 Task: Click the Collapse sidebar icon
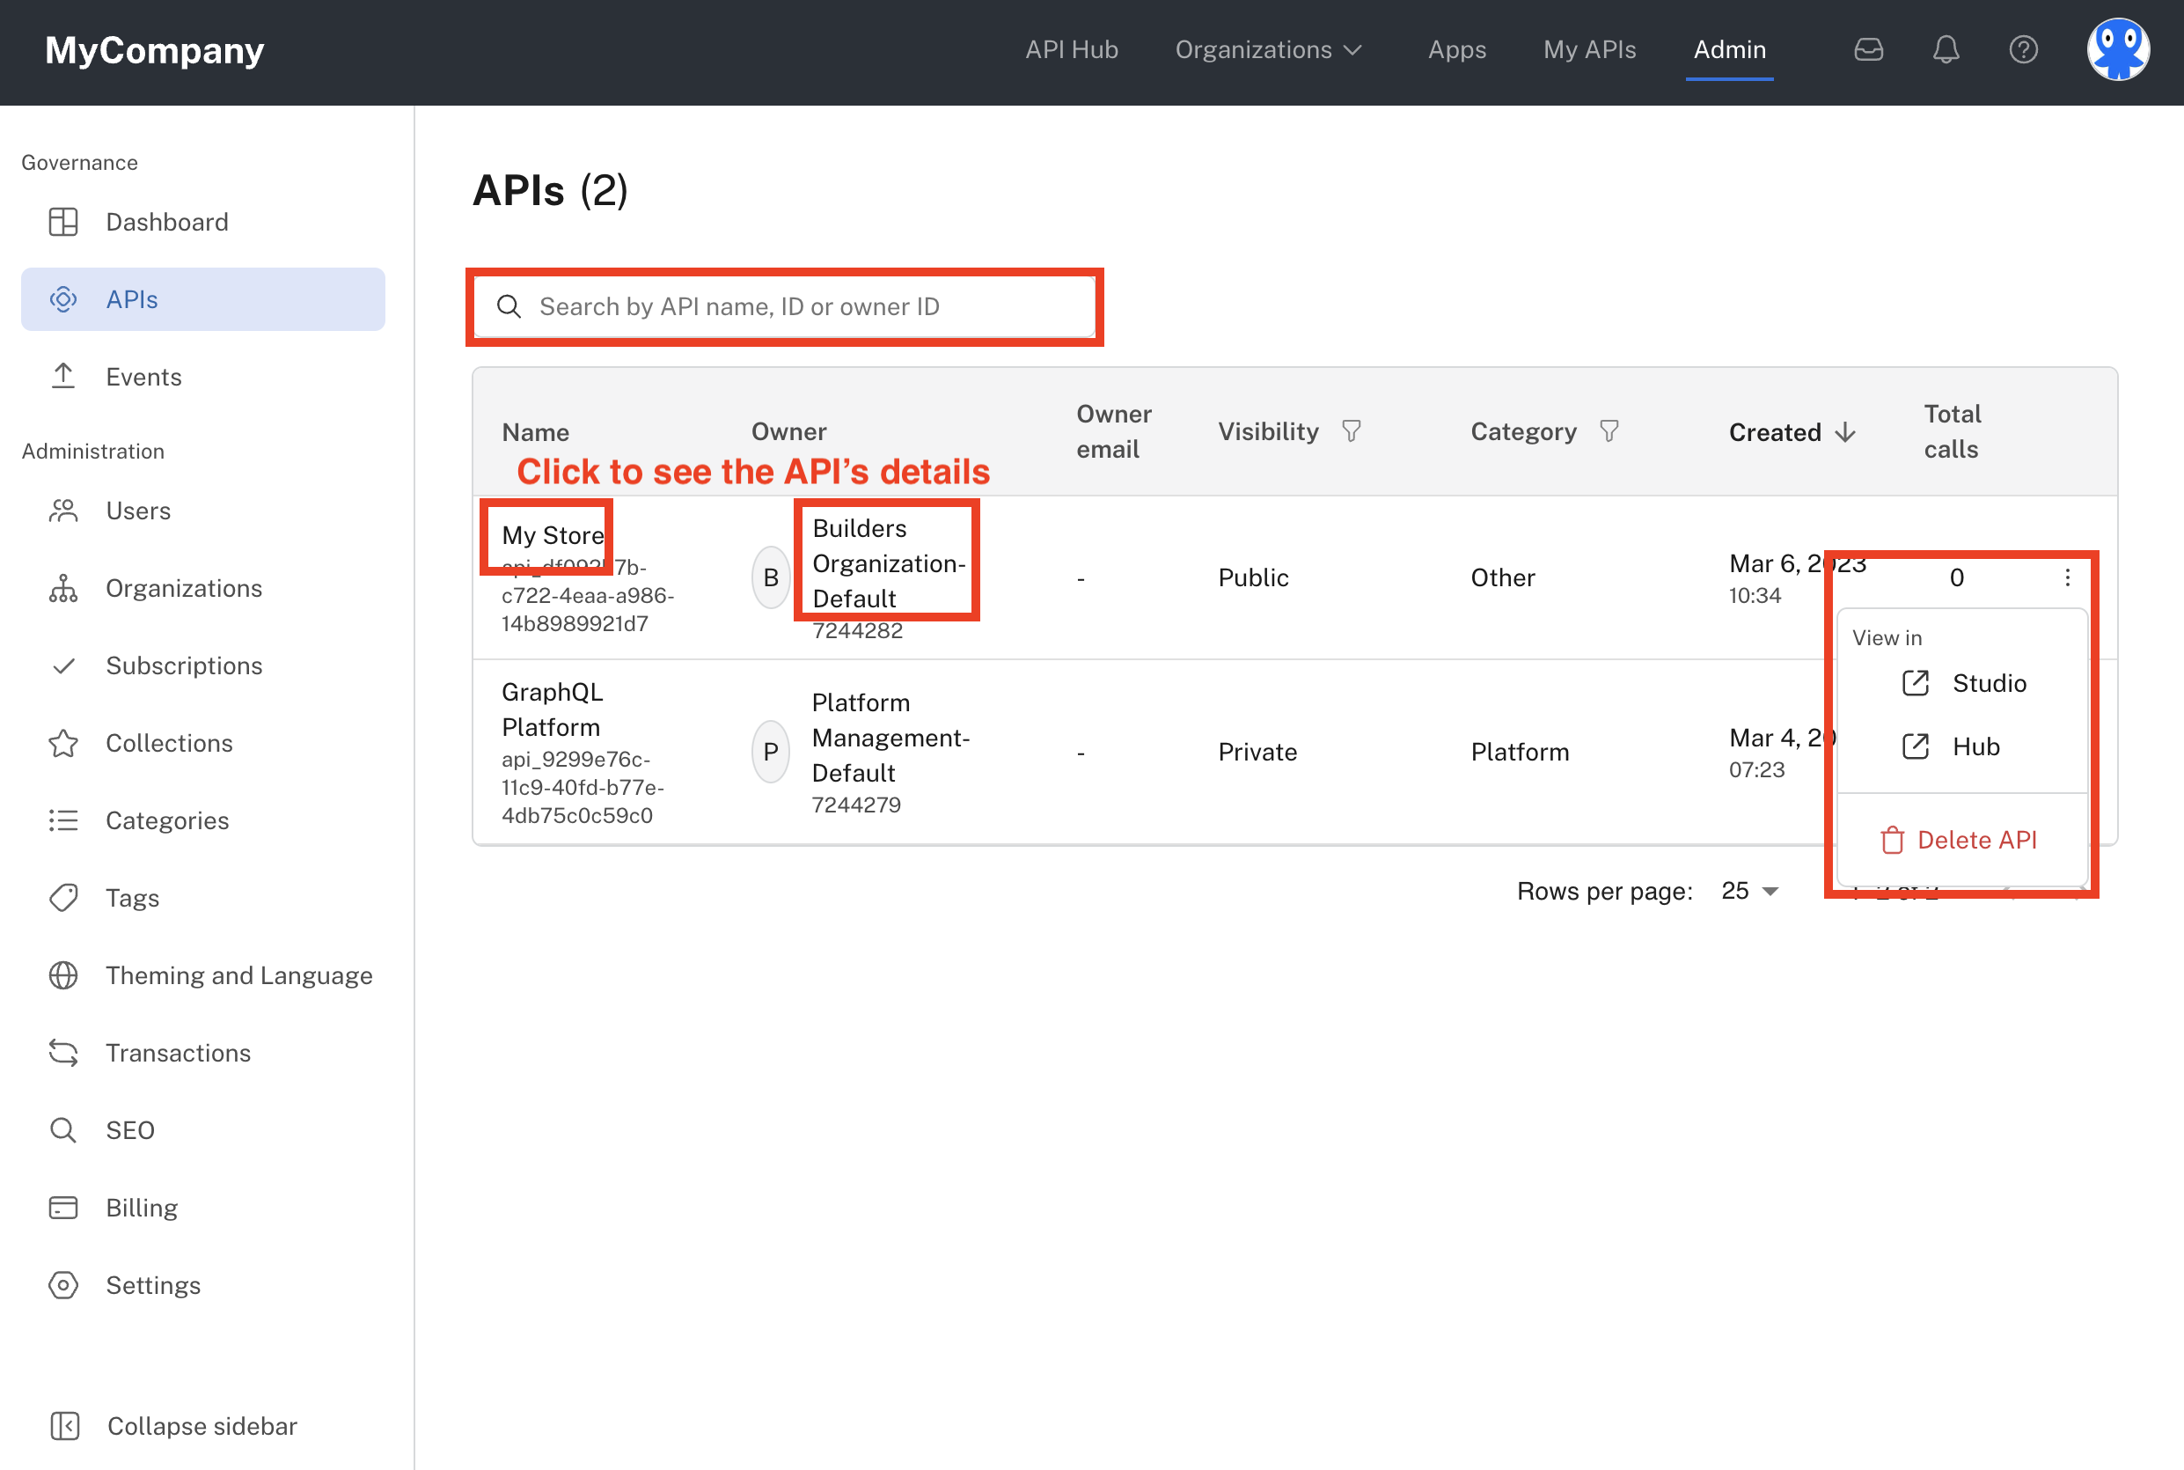point(64,1426)
